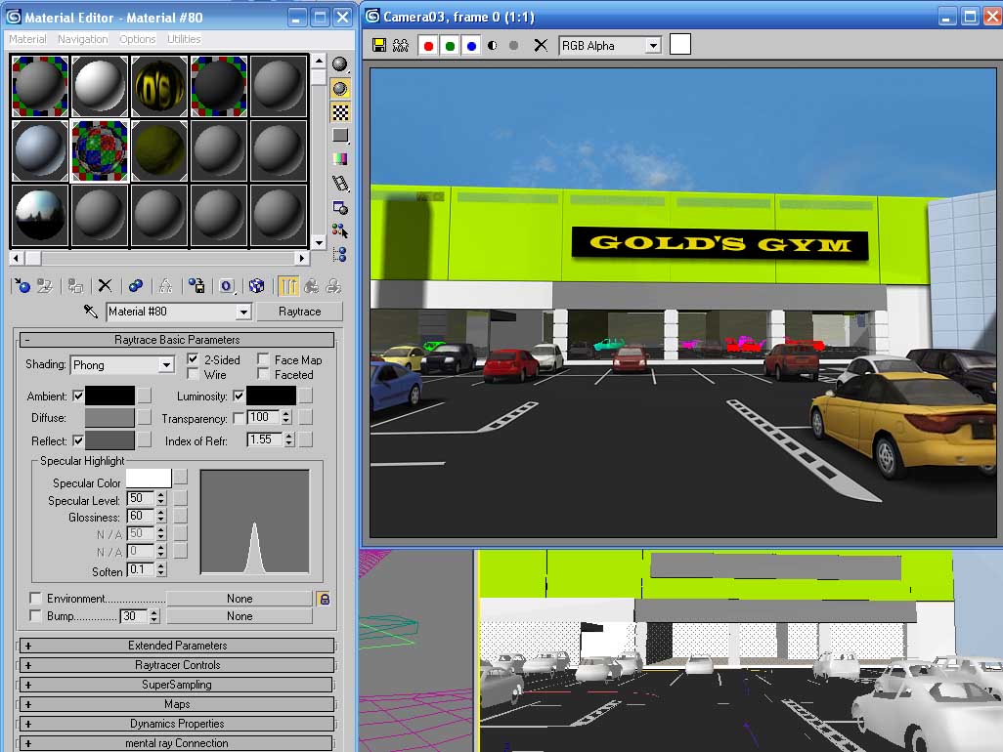The height and width of the screenshot is (752, 1003).
Task: Toggle display alpha channel button
Action: coord(492,46)
